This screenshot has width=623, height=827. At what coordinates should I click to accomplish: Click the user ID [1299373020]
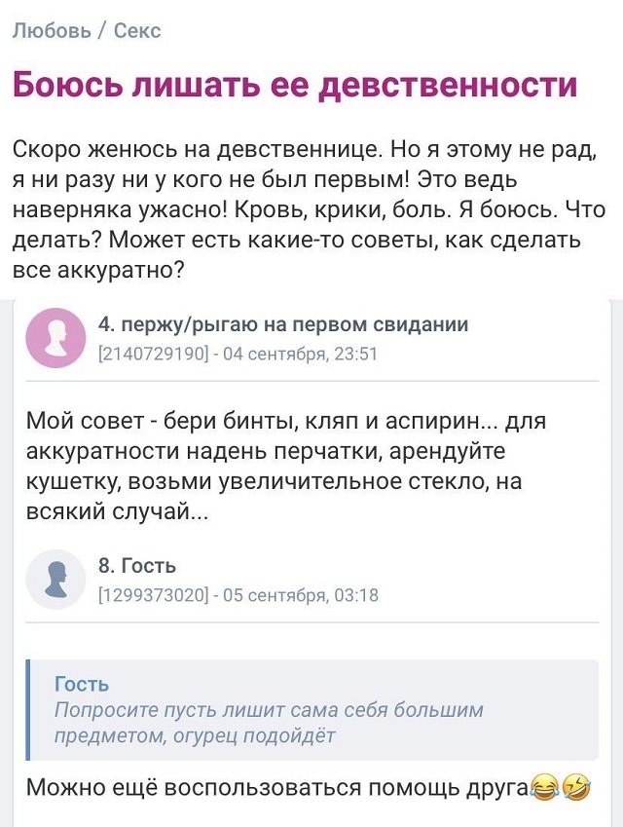coord(153,595)
